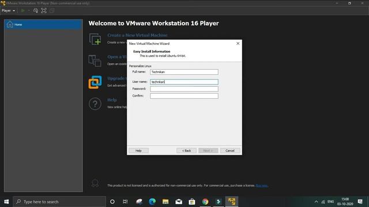
Task: Click the Upgrade to Workstation Pro icon
Action: click(95, 82)
